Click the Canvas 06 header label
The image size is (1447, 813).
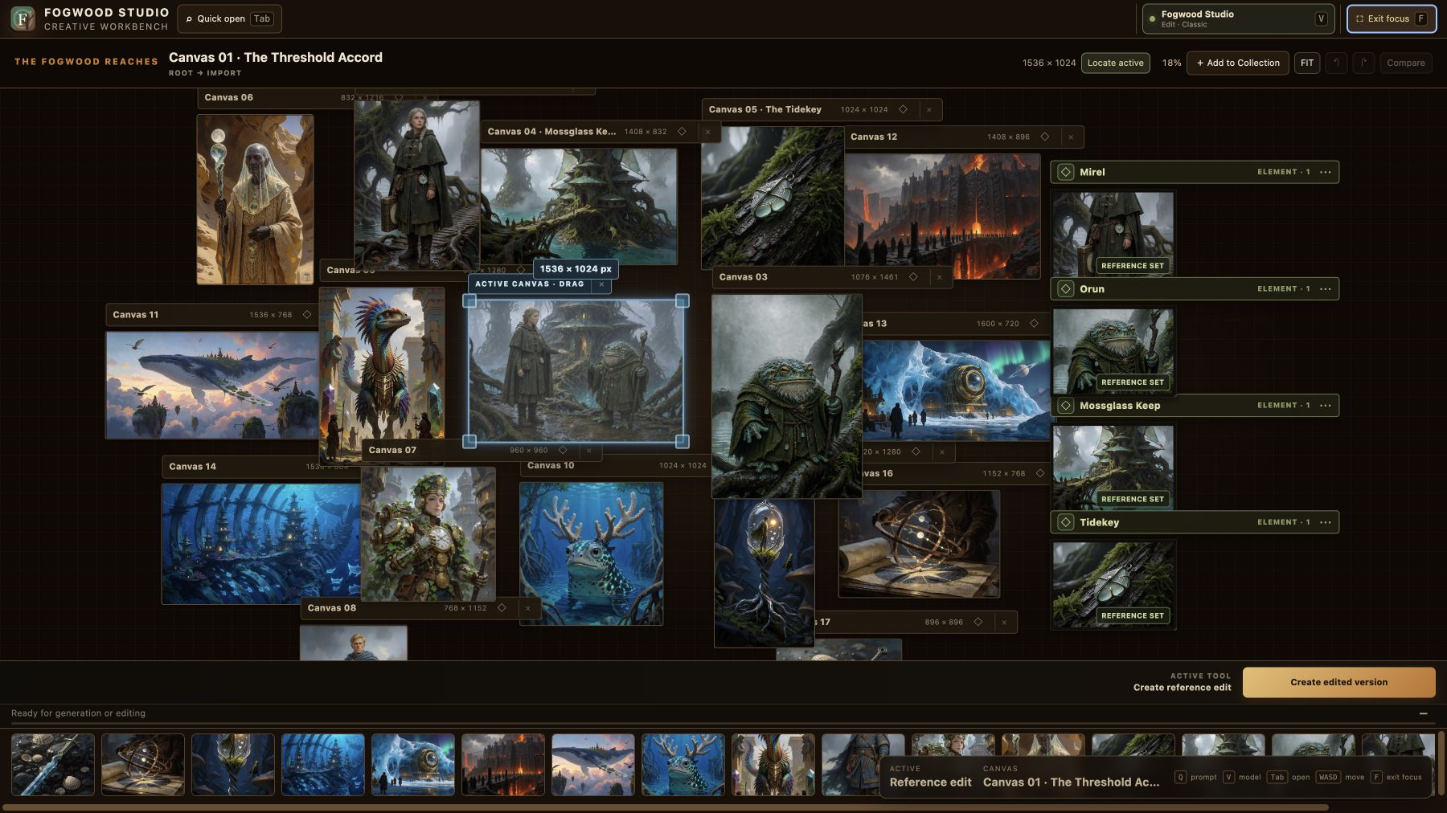point(228,97)
